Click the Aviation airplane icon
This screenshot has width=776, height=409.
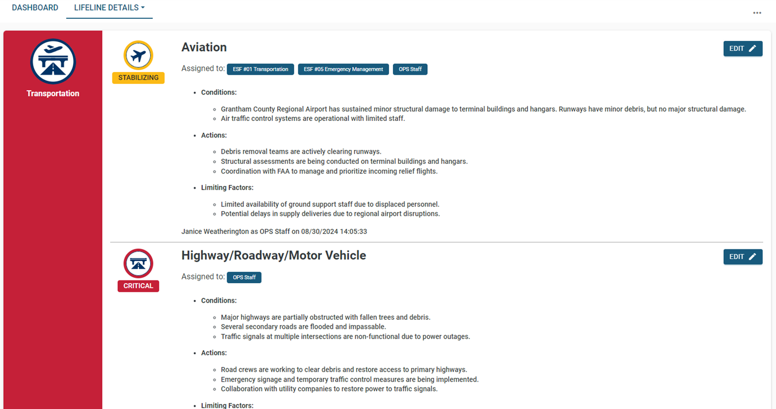click(x=138, y=55)
